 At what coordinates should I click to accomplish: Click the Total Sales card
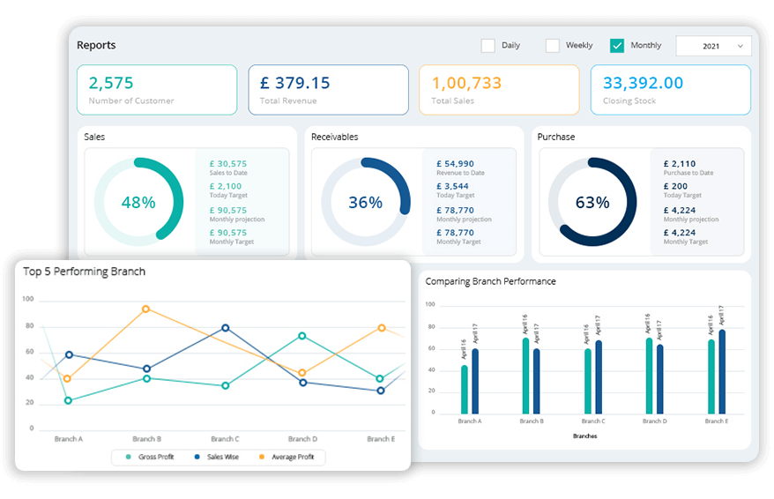tap(499, 90)
